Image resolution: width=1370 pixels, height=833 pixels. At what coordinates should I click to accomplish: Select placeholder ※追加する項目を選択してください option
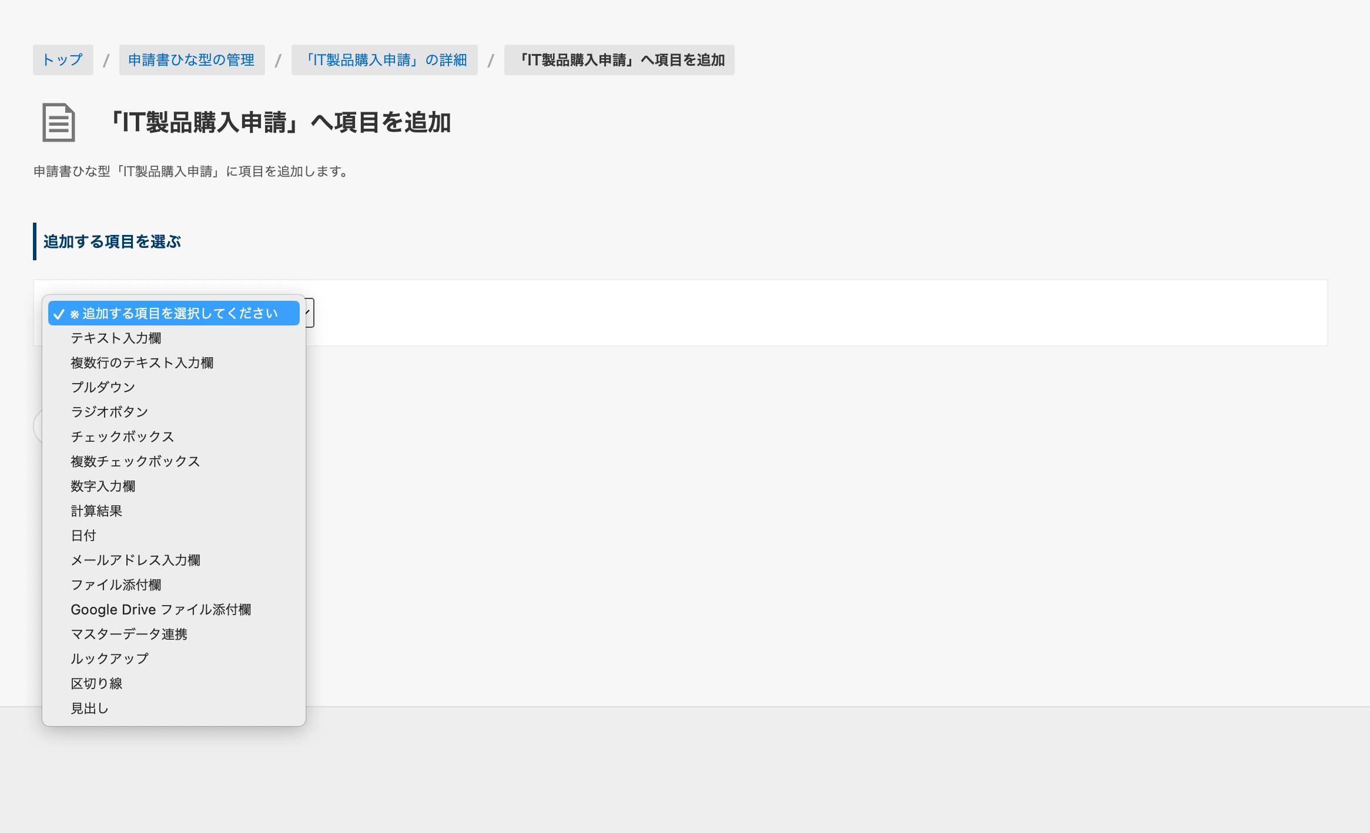pyautogui.click(x=174, y=313)
